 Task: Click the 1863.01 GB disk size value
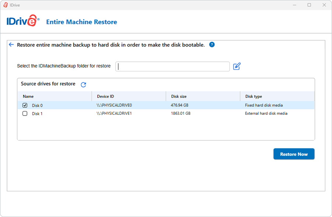click(x=181, y=113)
